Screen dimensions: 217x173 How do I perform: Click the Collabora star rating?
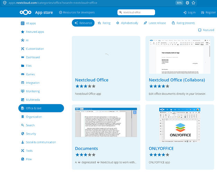coord(159,86)
